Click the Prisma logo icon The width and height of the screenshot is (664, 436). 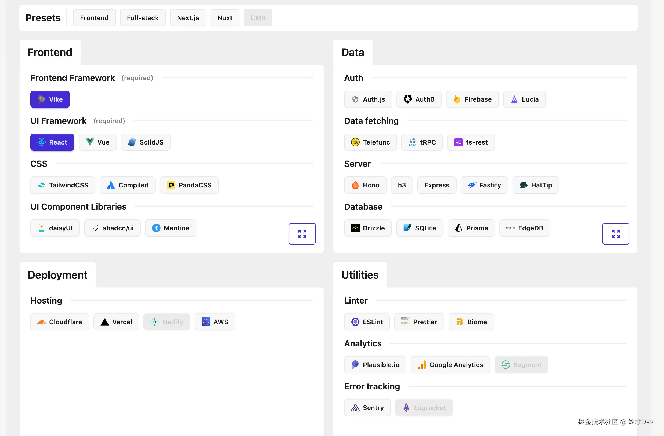click(x=459, y=228)
